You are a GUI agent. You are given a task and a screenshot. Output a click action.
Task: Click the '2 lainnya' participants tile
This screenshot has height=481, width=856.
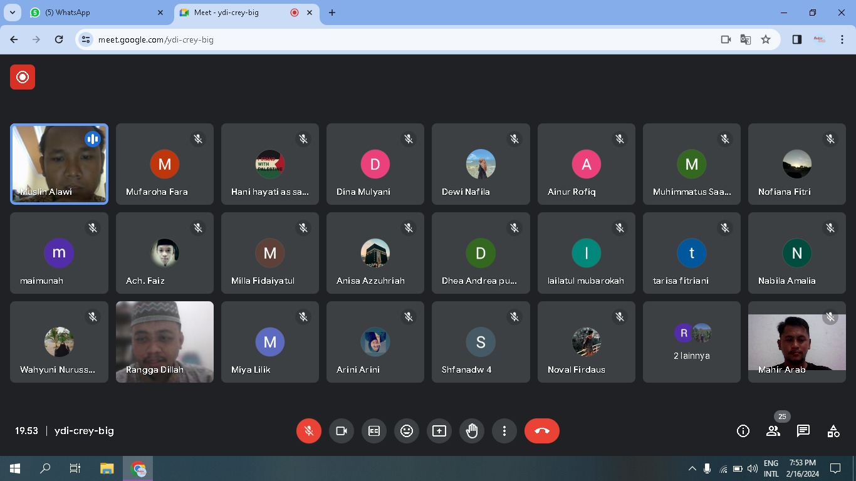[691, 342]
